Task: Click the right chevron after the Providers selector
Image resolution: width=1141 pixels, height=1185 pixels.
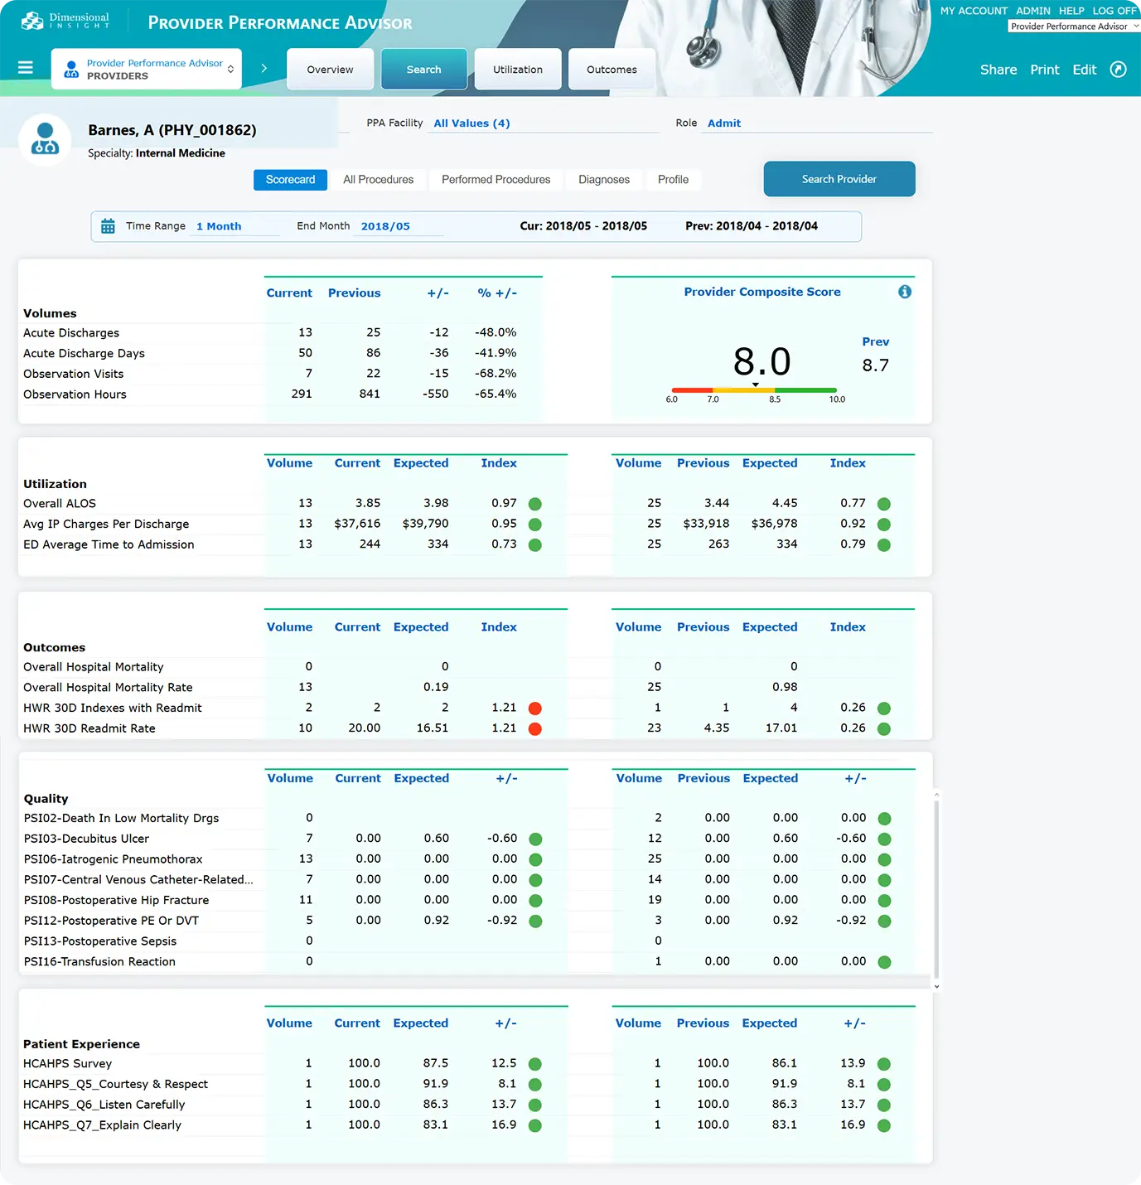Action: 264,69
